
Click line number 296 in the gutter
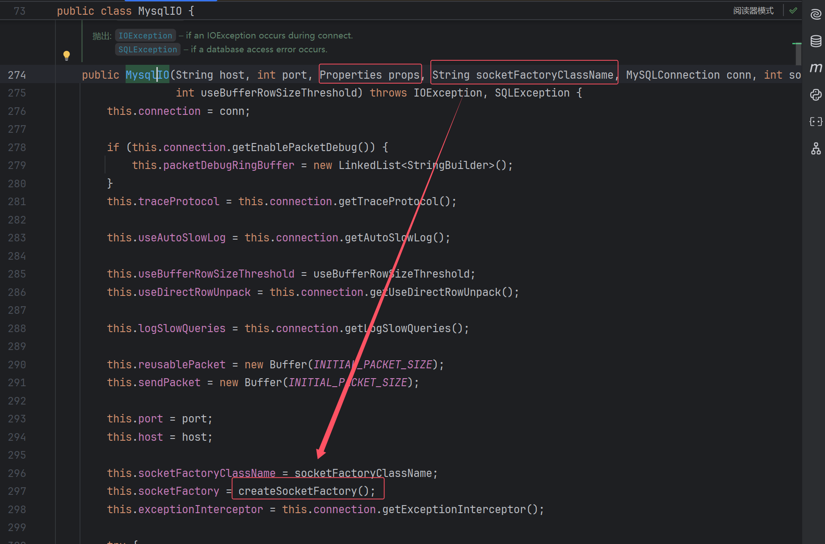coord(17,473)
